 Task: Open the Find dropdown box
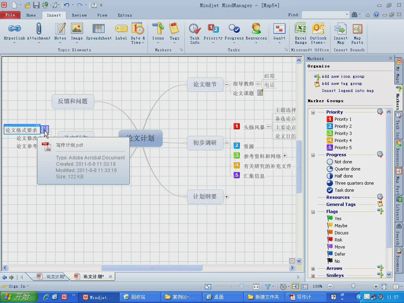346,15
